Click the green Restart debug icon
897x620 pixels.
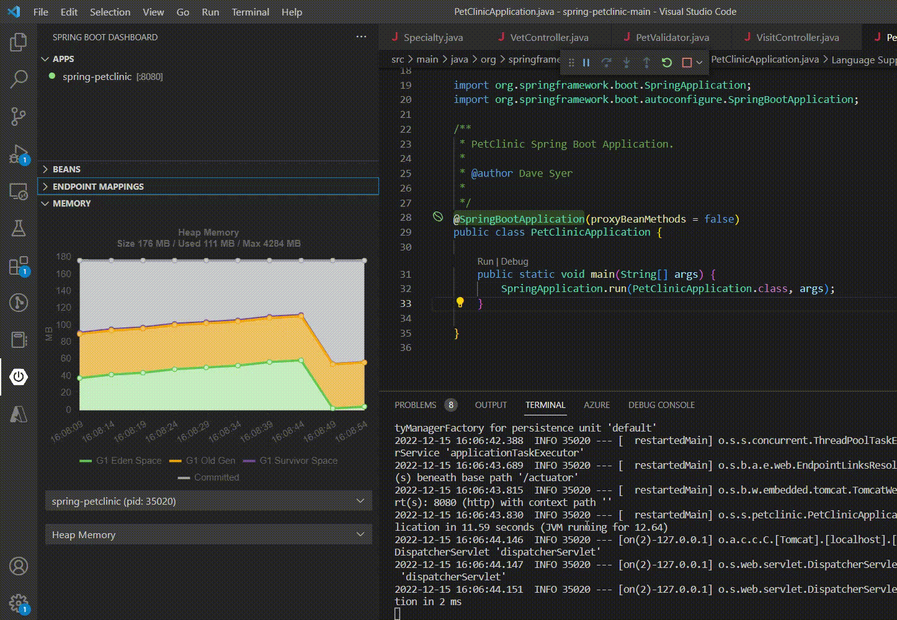[x=667, y=61]
